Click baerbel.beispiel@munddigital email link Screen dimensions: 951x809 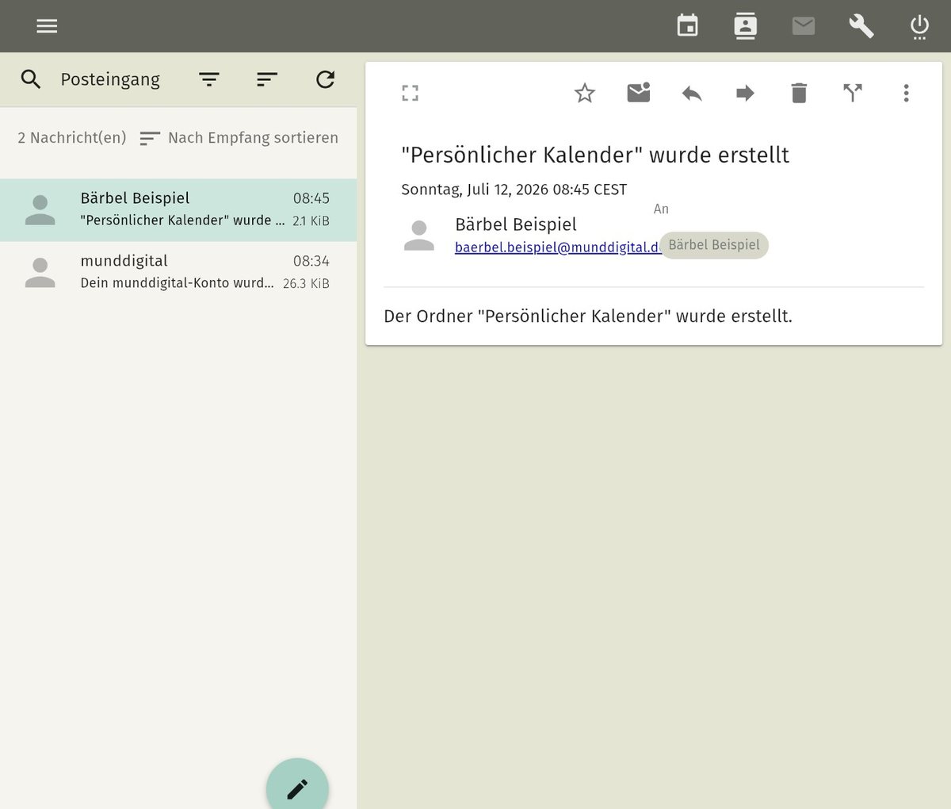(558, 247)
